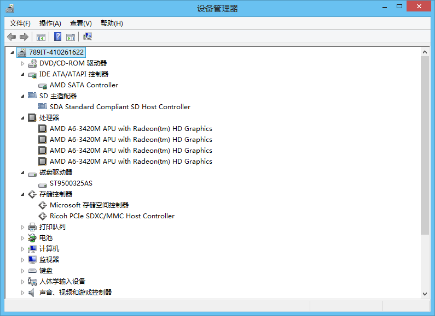This screenshot has height=316, width=435.
Task: Close the 设备管理器 window
Action: tap(419, 6)
